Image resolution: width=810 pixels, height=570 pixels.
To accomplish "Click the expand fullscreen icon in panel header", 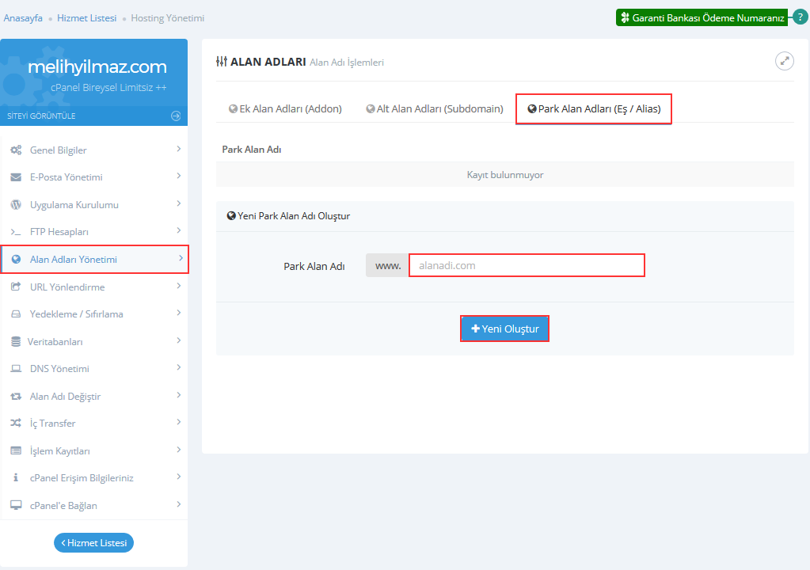I will pyautogui.click(x=784, y=61).
